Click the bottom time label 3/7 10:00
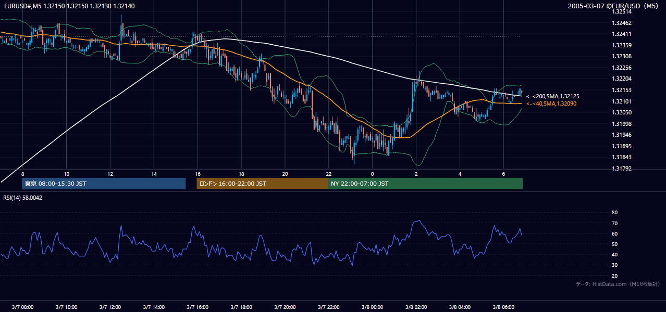 point(67,307)
